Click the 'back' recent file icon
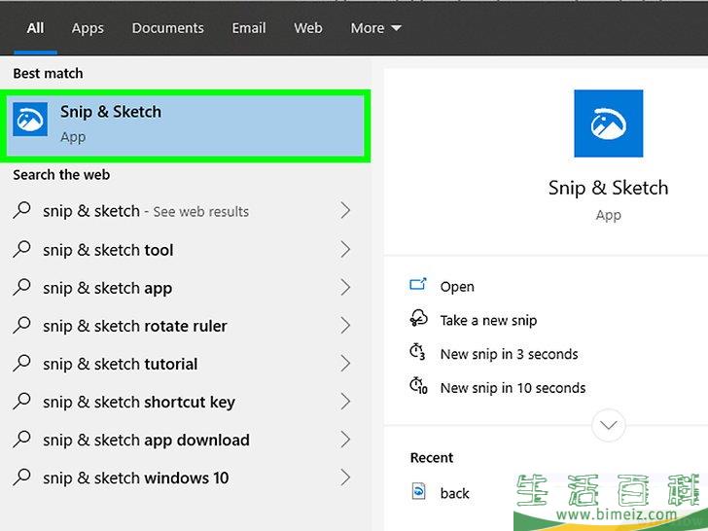 click(419, 493)
